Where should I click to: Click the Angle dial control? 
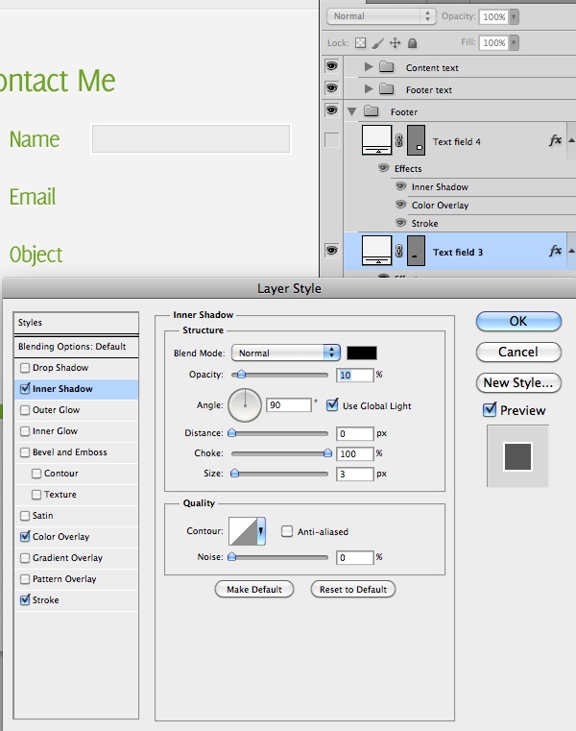tap(245, 405)
